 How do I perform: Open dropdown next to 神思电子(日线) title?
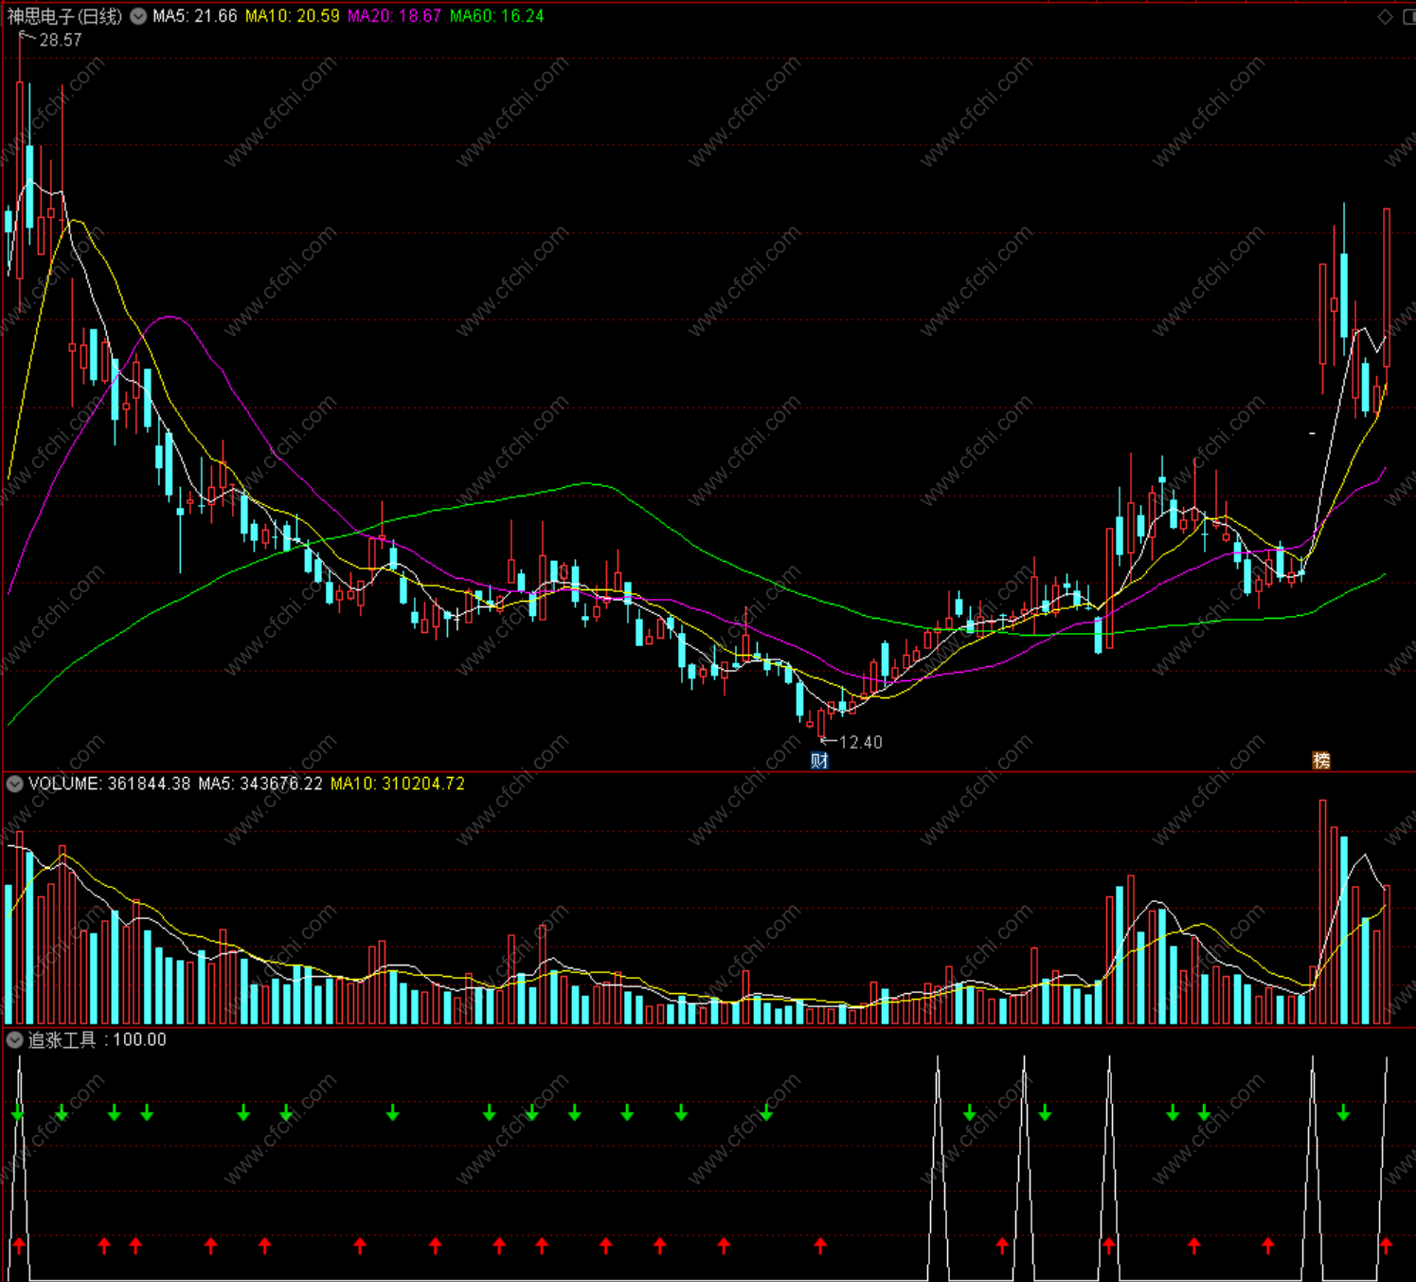[138, 16]
